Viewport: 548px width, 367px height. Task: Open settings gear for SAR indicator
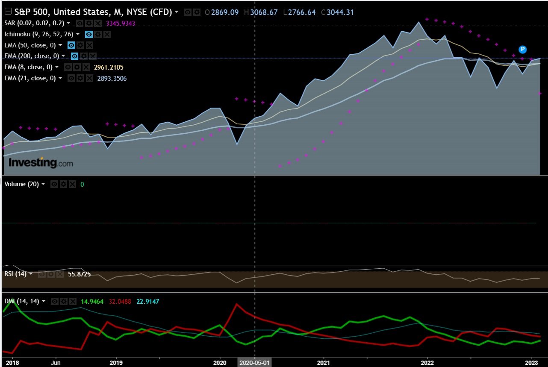pyautogui.click(x=88, y=23)
